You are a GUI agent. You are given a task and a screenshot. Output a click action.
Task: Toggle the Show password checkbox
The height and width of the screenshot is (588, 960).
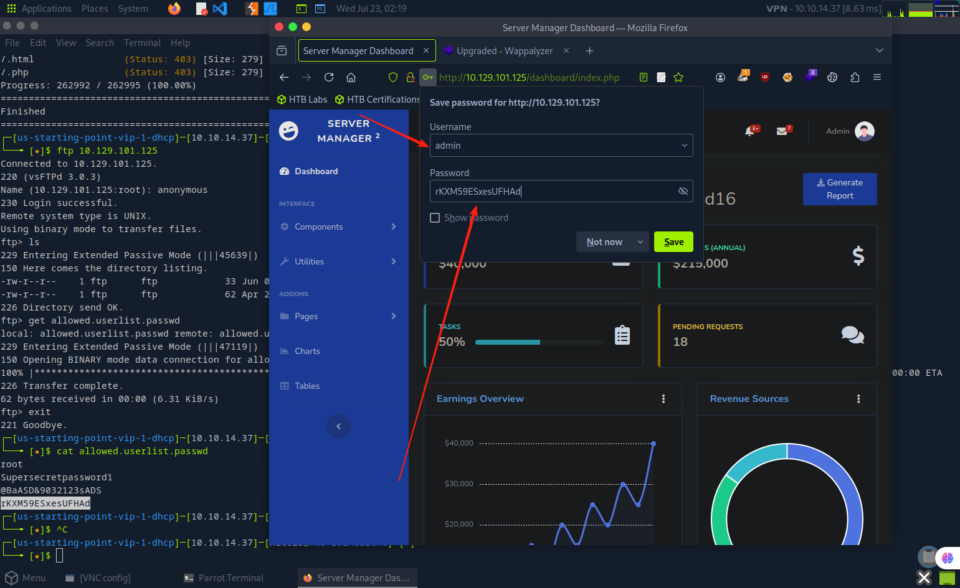pos(435,218)
